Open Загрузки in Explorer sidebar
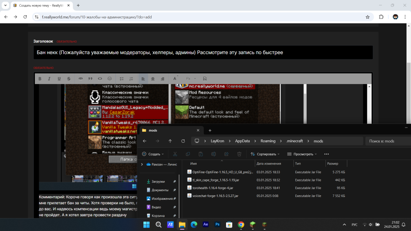Viewport: 411px width, 231px height. [x=158, y=181]
